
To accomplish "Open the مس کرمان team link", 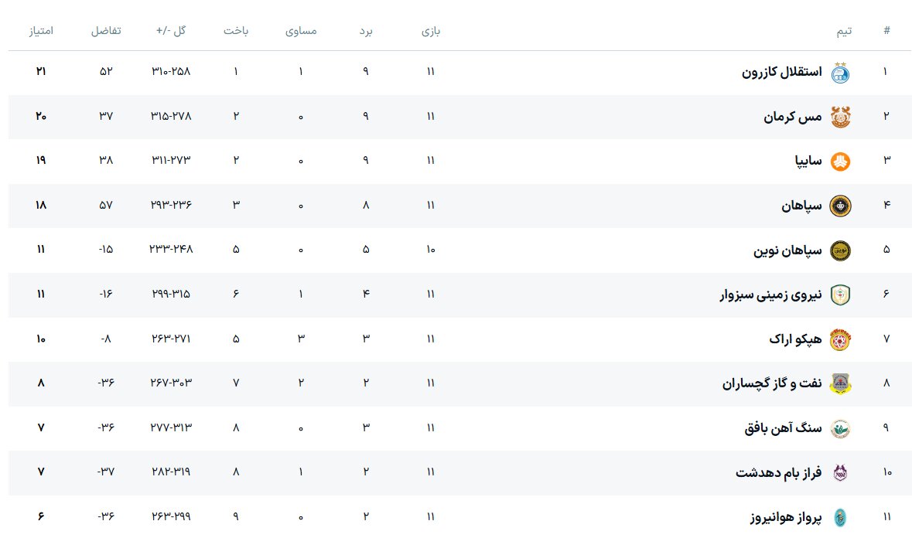I will tap(793, 117).
